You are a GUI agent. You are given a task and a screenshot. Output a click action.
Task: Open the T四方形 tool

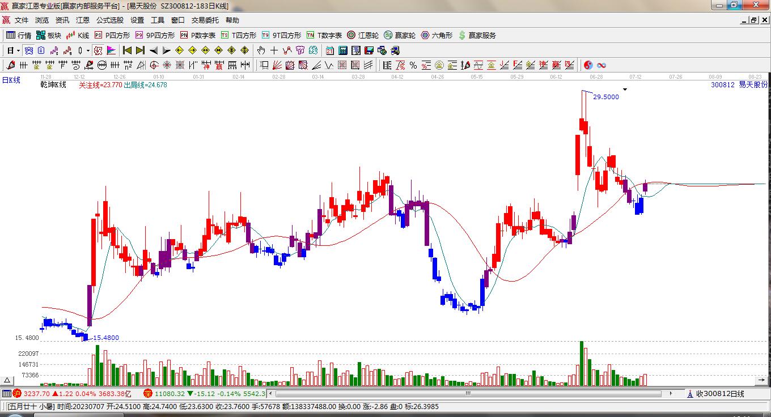(239, 35)
